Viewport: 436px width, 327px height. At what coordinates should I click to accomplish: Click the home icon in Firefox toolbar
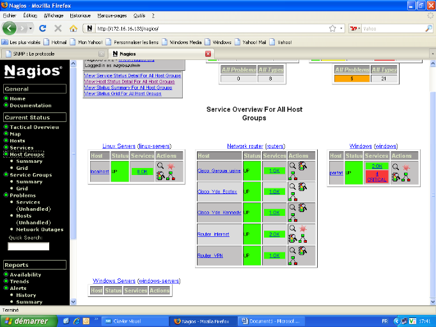pos(74,29)
